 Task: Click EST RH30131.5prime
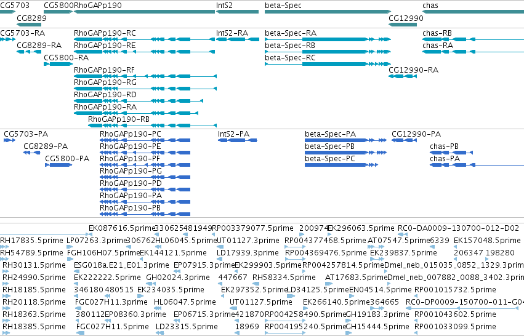click(x=34, y=265)
